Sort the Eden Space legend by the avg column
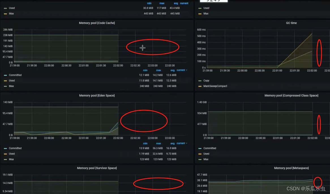This screenshot has height=194, width=330. pos(173,143)
